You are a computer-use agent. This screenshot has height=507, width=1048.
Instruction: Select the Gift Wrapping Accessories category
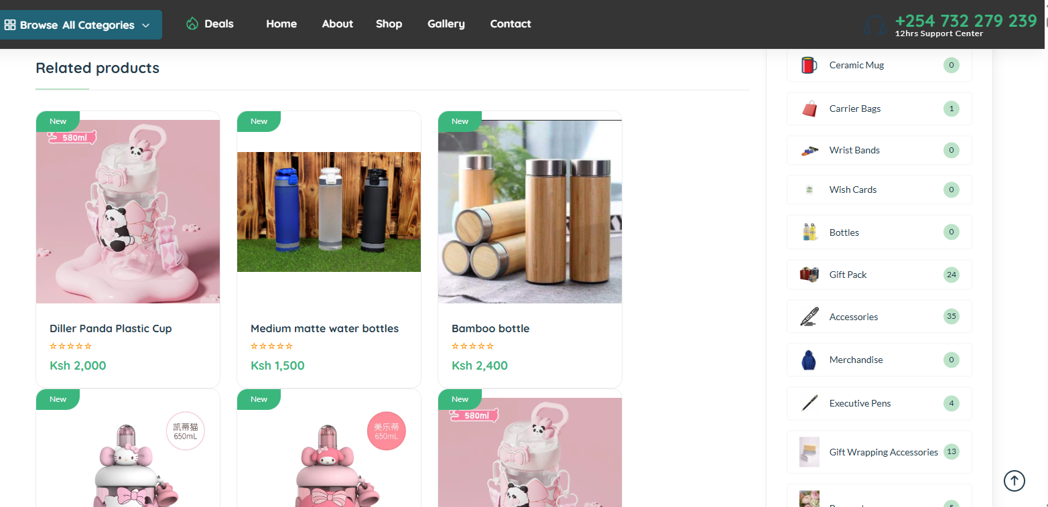pyautogui.click(x=882, y=452)
